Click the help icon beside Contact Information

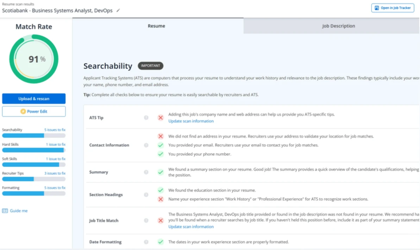[x=146, y=145]
